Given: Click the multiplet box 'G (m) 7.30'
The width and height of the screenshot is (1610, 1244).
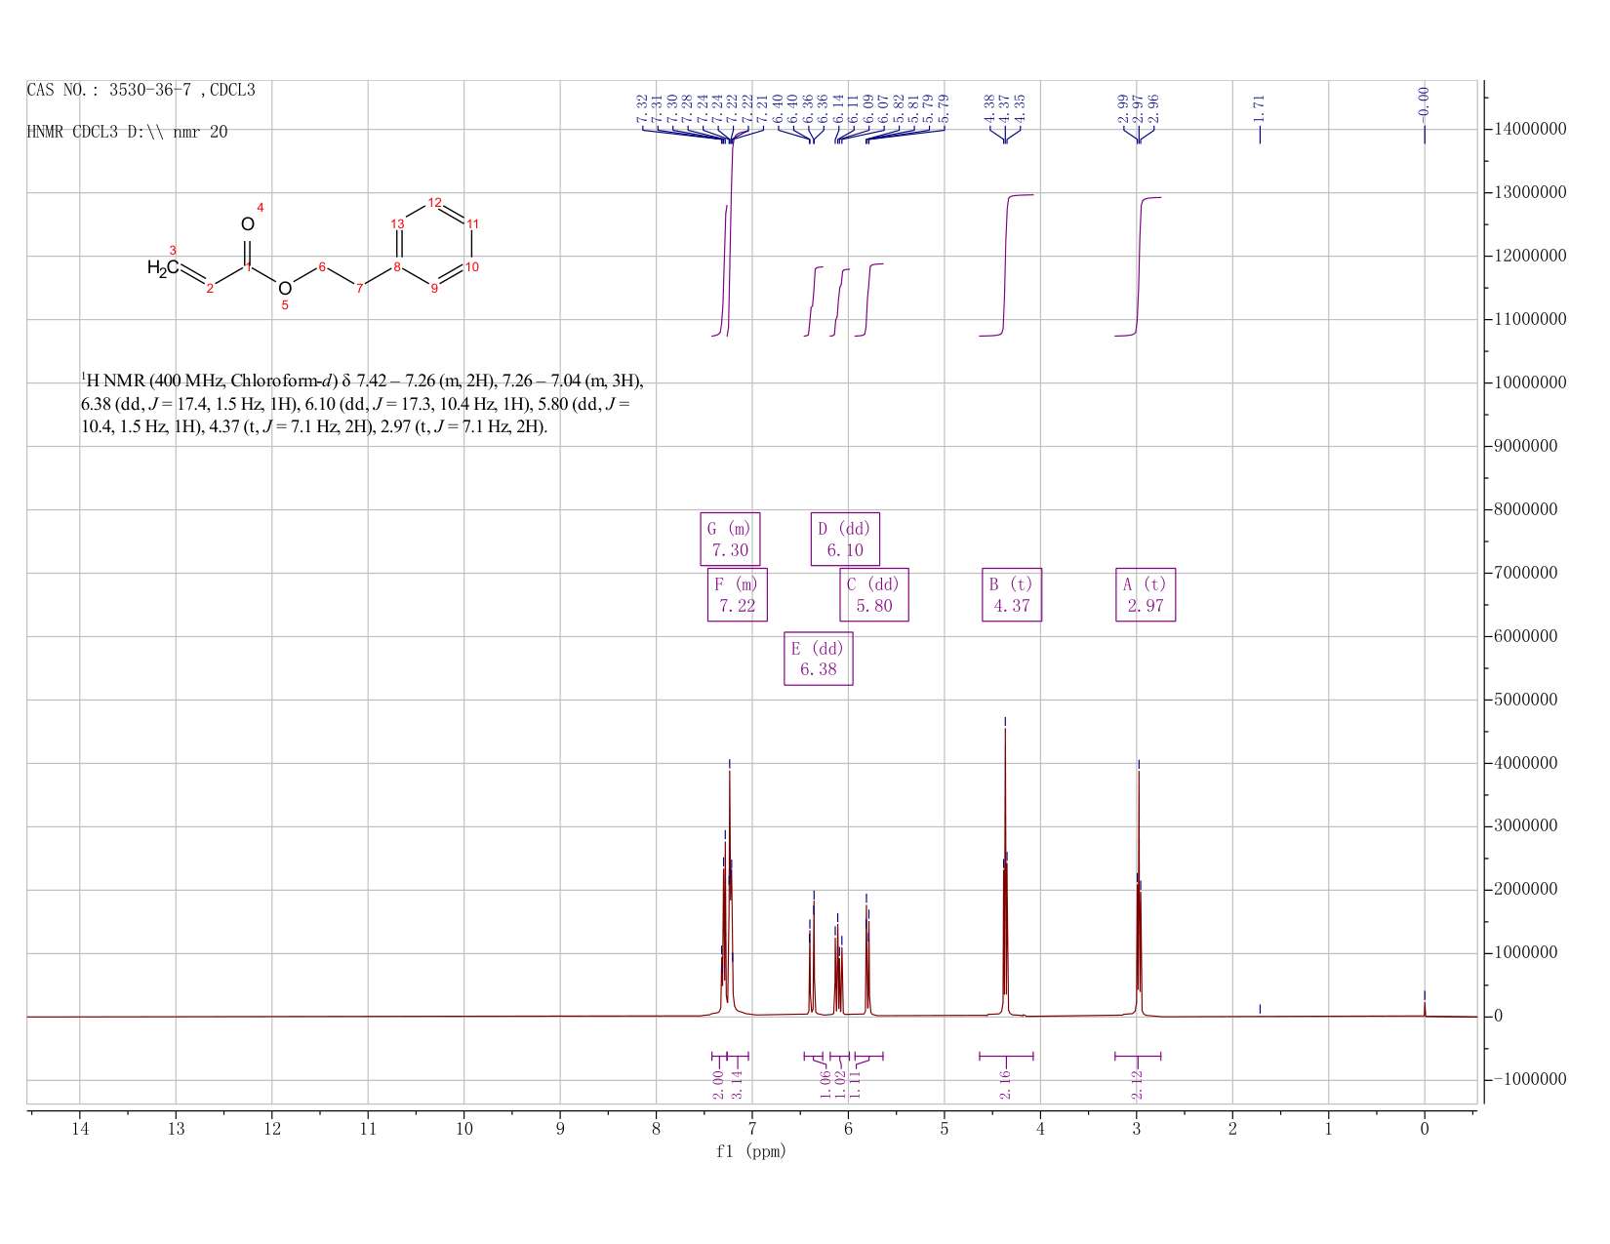Looking at the screenshot, I should click(730, 539).
